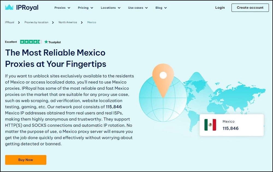The image size is (273, 172).
Task: Open the Trustpilot logo link
Action: click(52, 42)
